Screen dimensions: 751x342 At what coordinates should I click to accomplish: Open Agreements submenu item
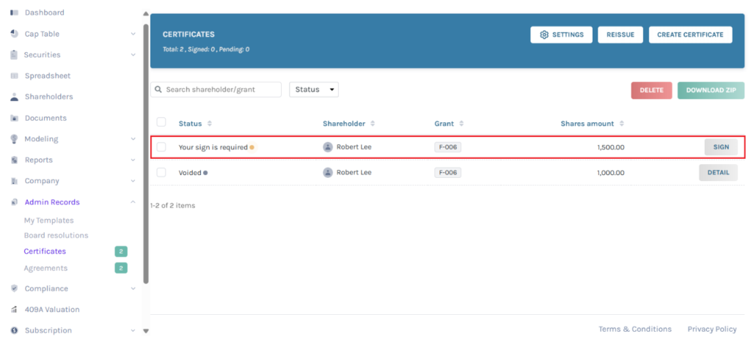(45, 268)
